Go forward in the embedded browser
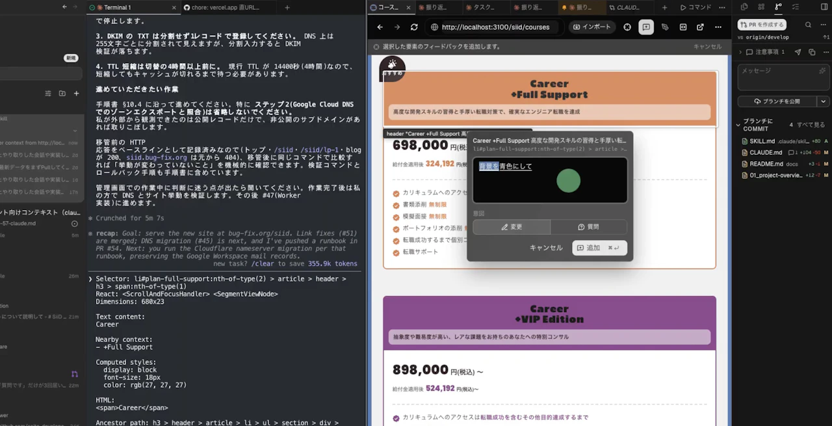832x426 pixels. (x=397, y=27)
